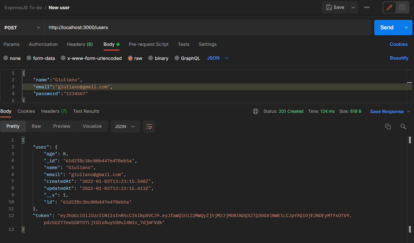Open the Tests tab
The image size is (414, 243).
(184, 44)
